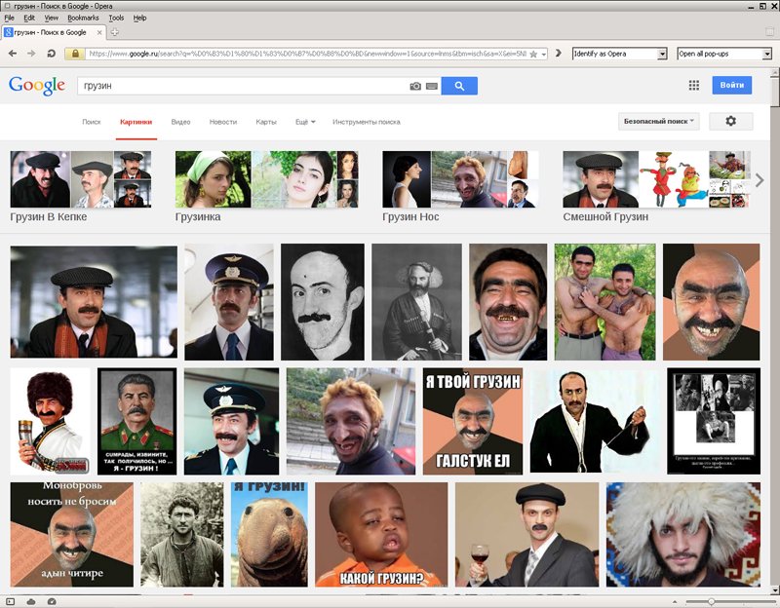The height and width of the screenshot is (608, 780).
Task: Click the Google logo
Action: coord(37,86)
